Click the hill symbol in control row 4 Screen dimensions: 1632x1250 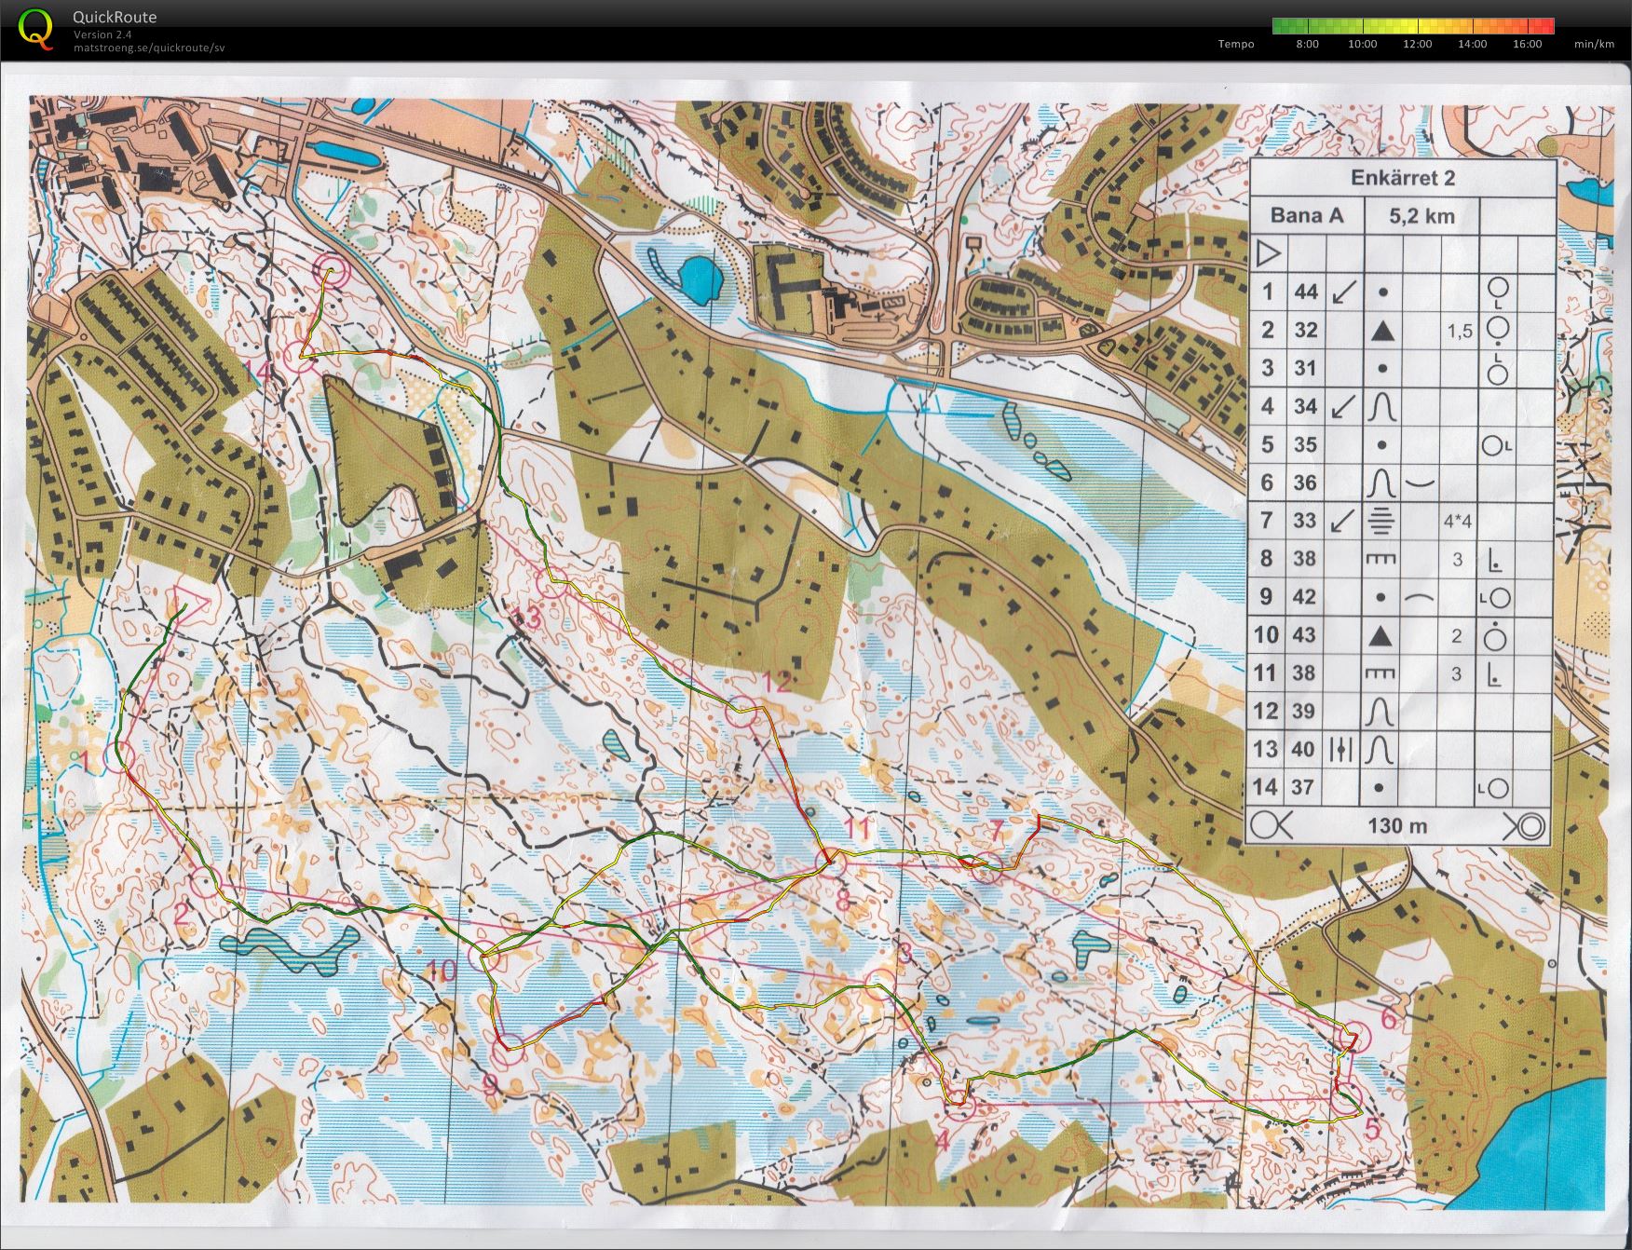1382,406
